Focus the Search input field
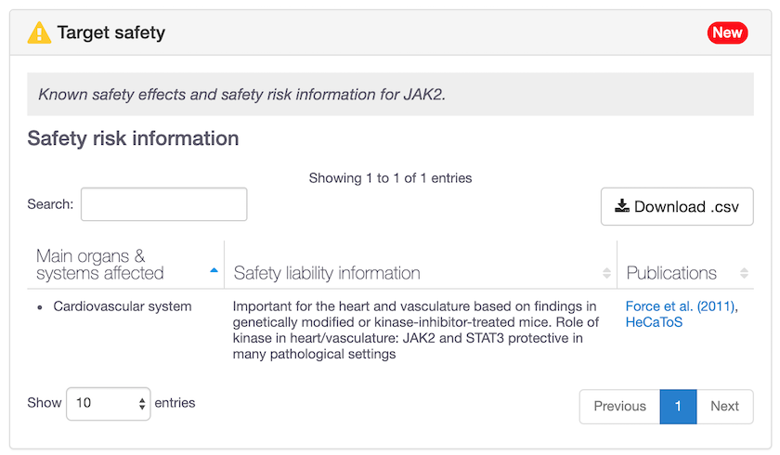Screen dimensions: 780x455 click(163, 204)
